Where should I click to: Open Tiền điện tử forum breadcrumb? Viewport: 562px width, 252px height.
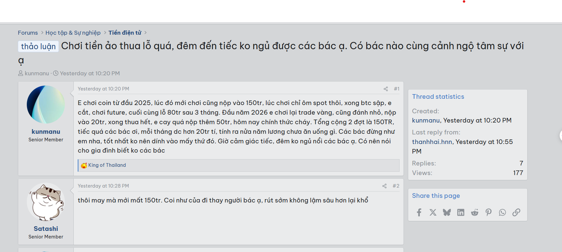click(x=125, y=33)
